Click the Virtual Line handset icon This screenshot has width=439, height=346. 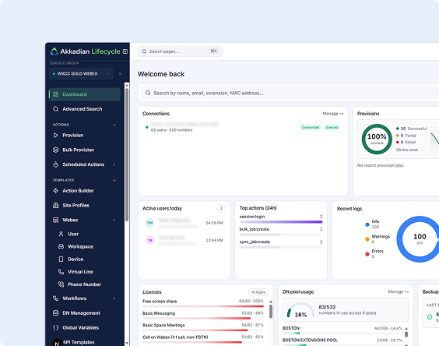pyautogui.click(x=61, y=272)
